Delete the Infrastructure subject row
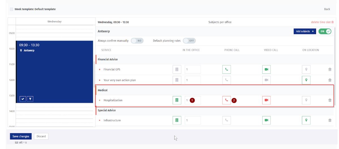Image resolution: width=339 pixels, height=149 pixels. (330, 120)
